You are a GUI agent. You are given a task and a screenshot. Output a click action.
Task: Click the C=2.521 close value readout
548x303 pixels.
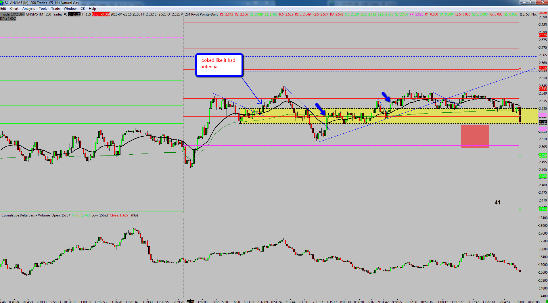coord(74,14)
